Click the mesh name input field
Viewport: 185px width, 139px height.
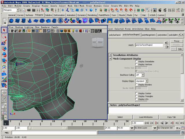(x=149, y=45)
